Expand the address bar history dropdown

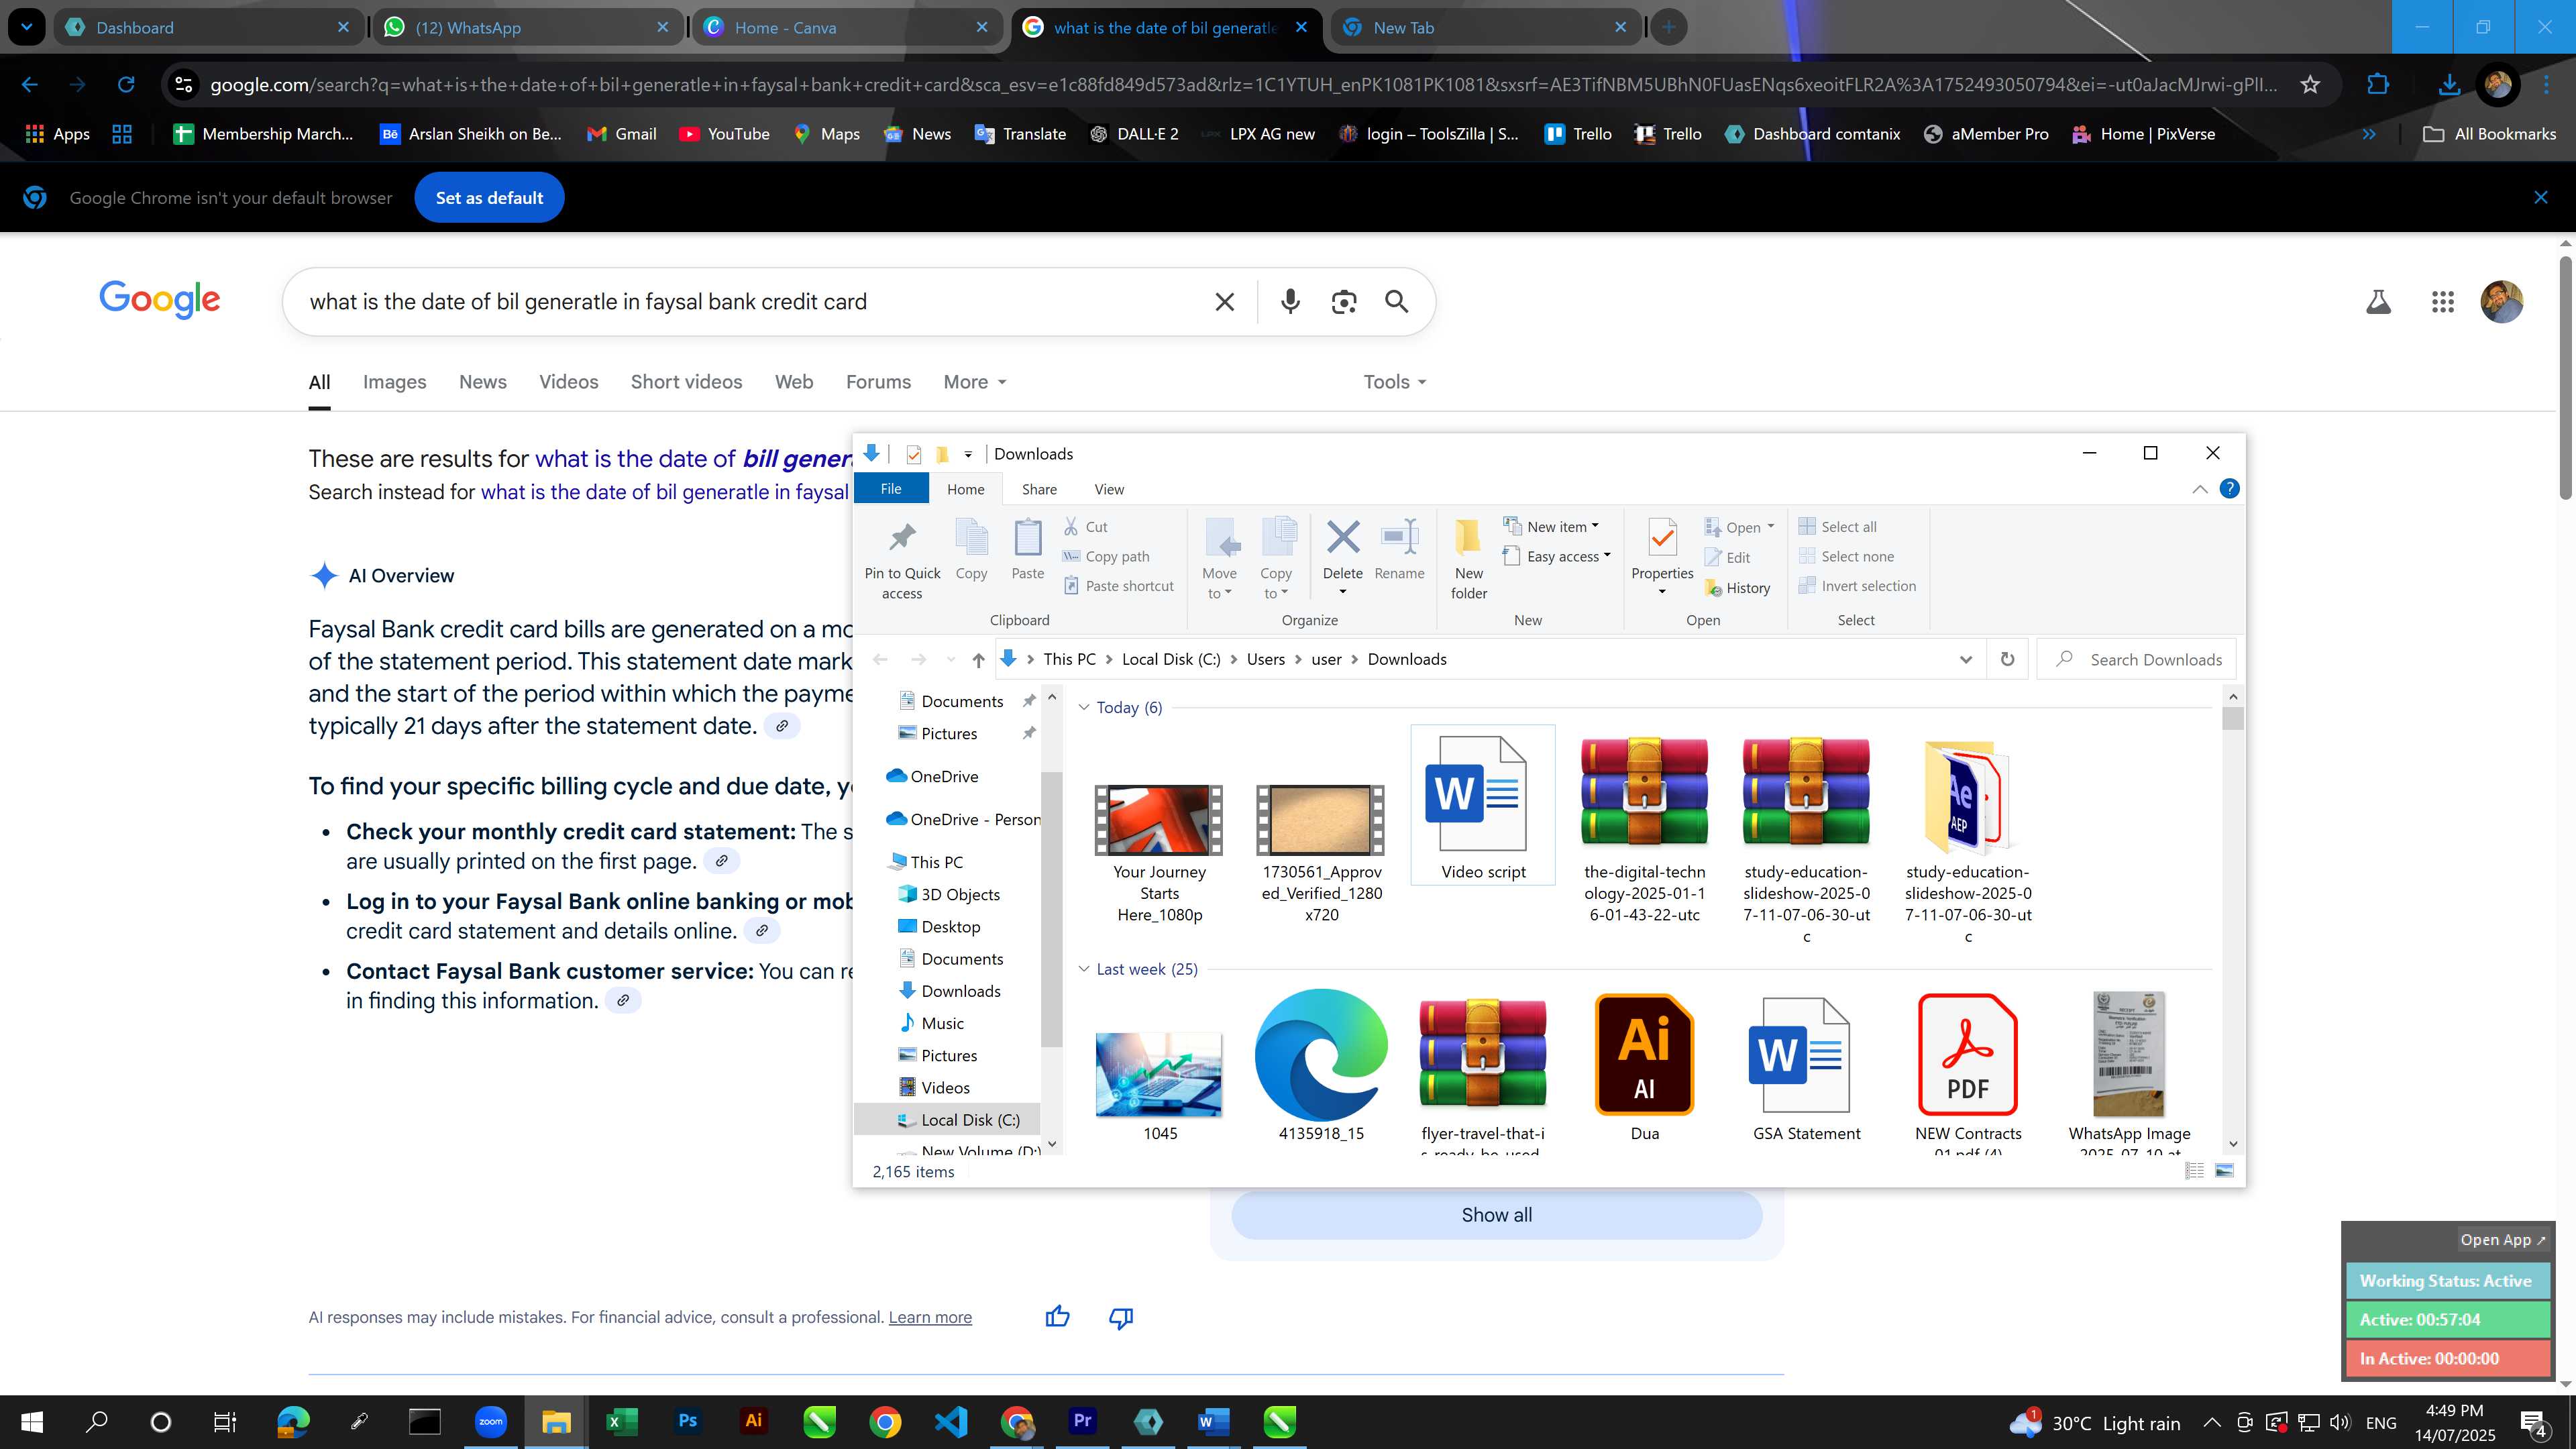[1966, 659]
